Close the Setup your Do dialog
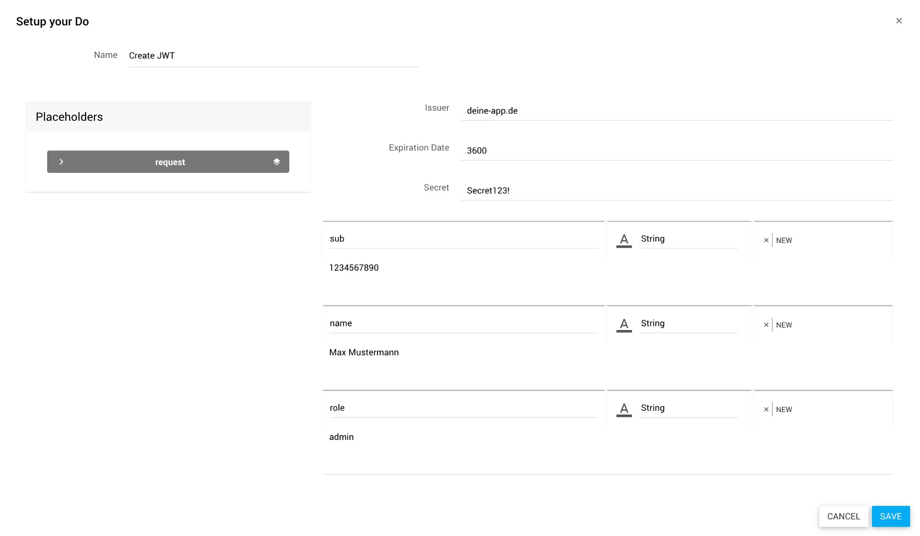 pyautogui.click(x=898, y=21)
